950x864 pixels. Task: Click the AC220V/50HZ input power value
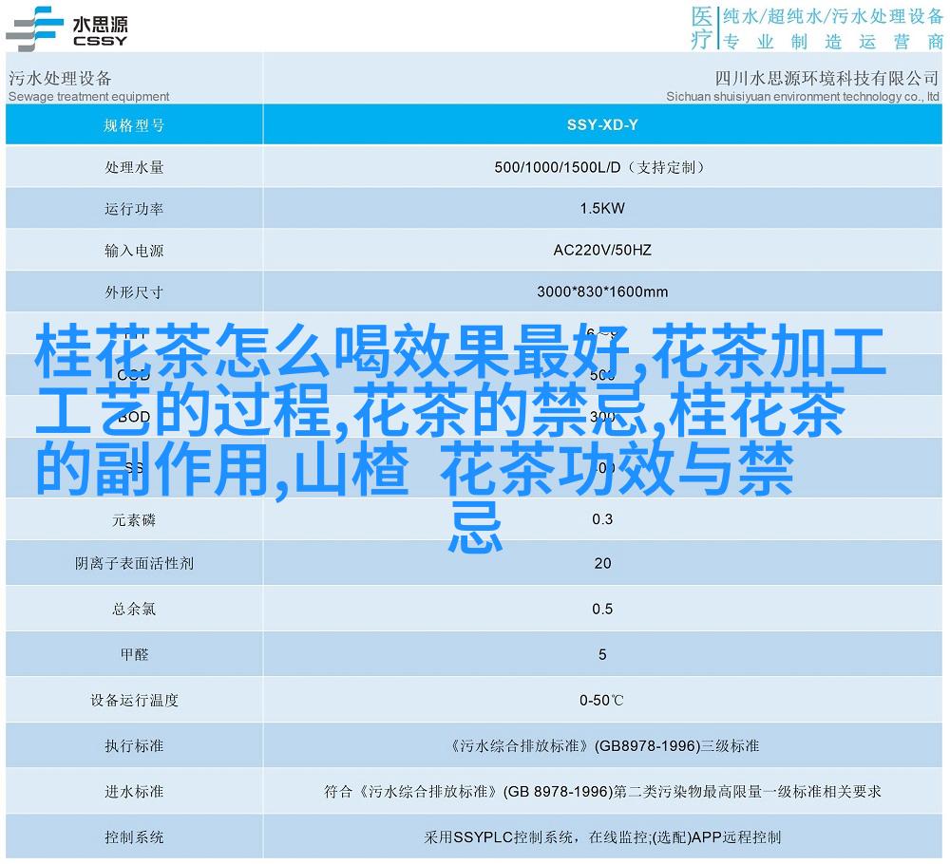click(x=602, y=251)
